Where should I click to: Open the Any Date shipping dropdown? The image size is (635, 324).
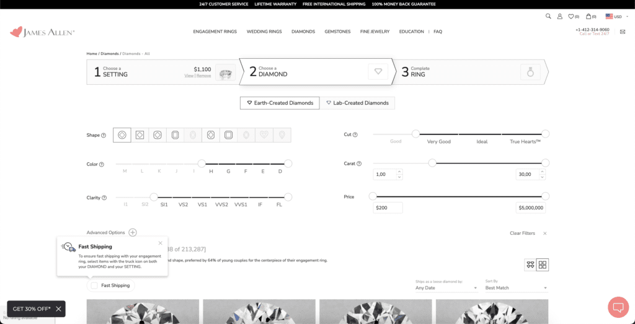pos(446,288)
